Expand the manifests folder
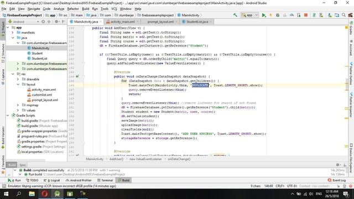The image size is (354, 199). [13, 33]
